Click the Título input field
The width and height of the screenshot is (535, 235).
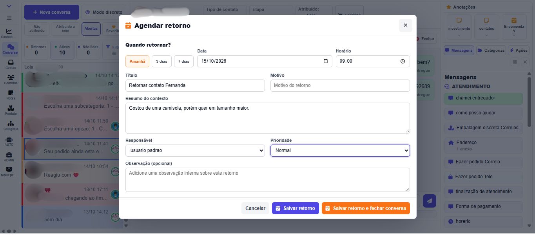[x=195, y=85]
